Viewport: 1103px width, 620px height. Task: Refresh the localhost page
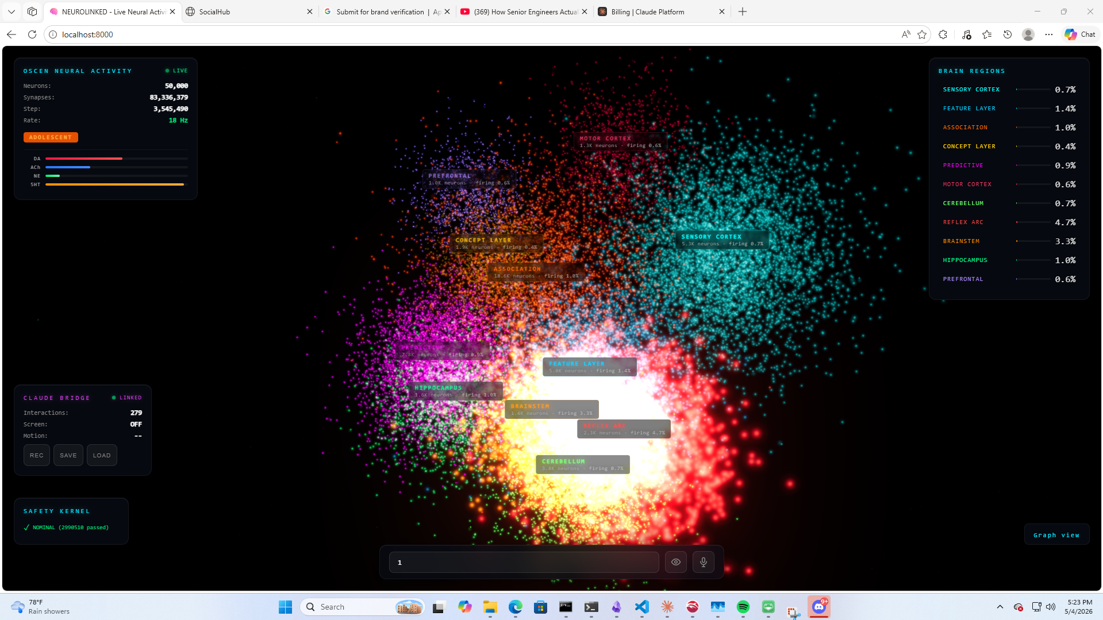32,34
